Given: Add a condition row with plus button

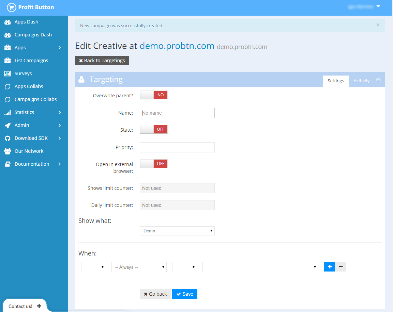Looking at the screenshot, I should tap(329, 267).
